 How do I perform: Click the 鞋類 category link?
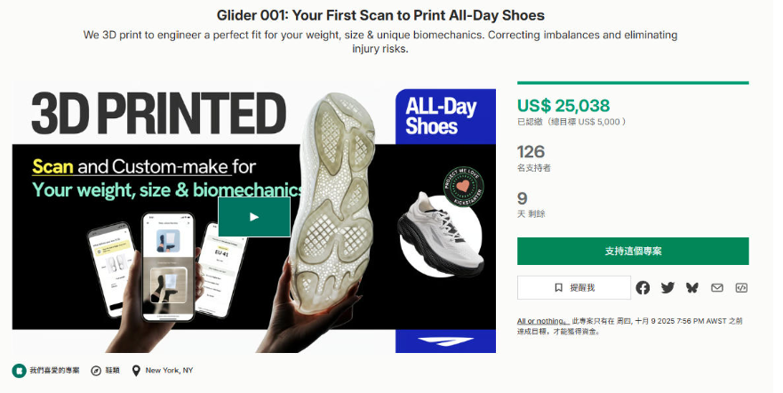coord(112,371)
